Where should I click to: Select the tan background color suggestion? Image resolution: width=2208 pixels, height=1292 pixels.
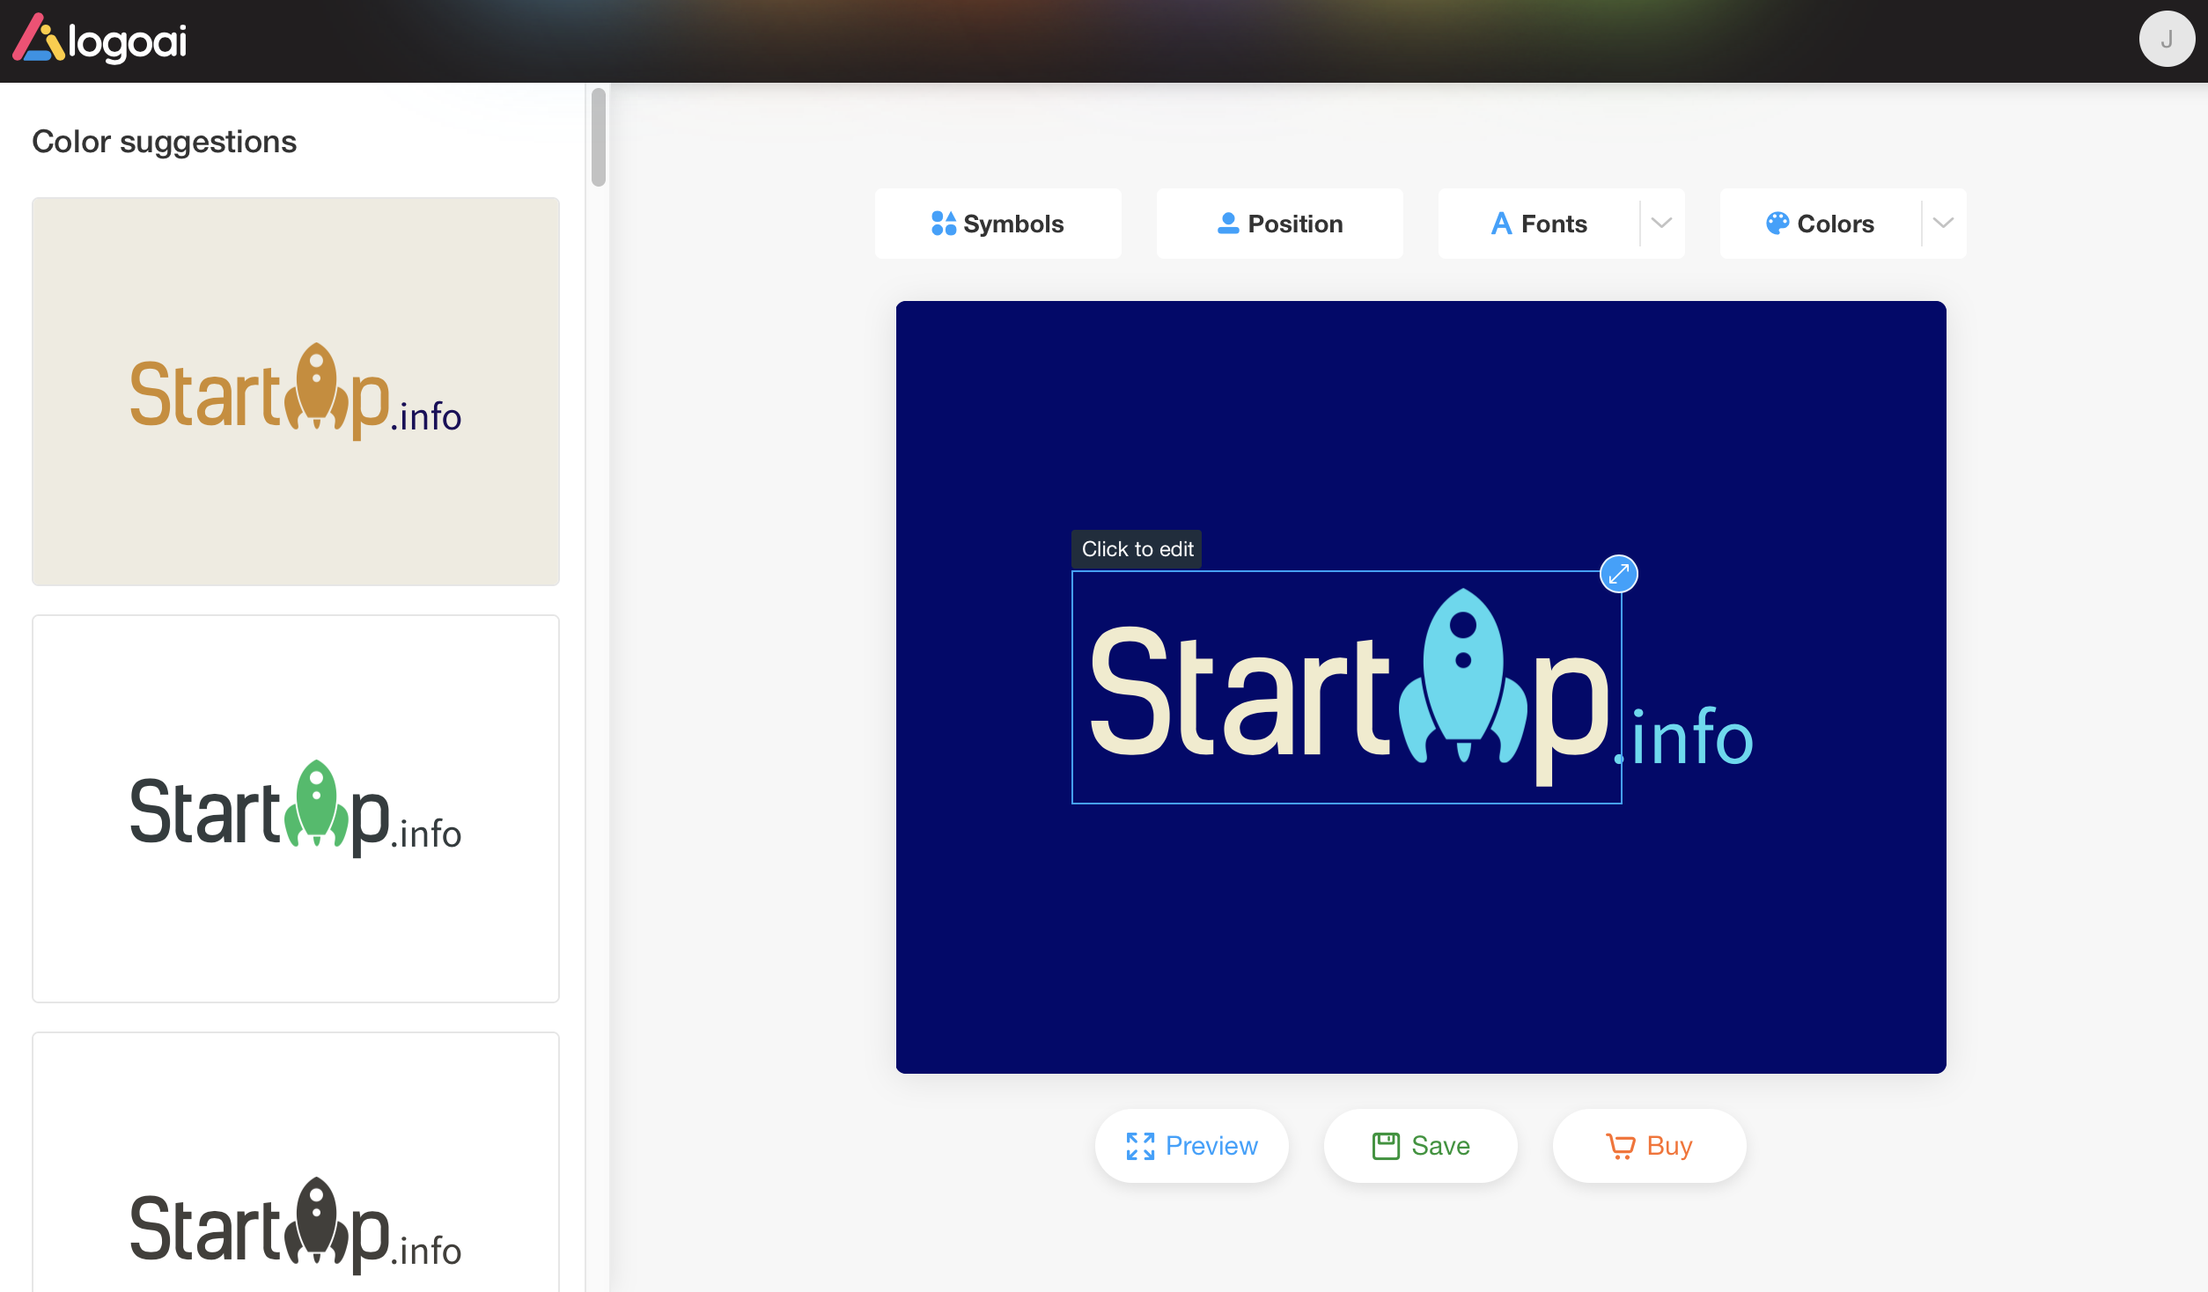295,392
